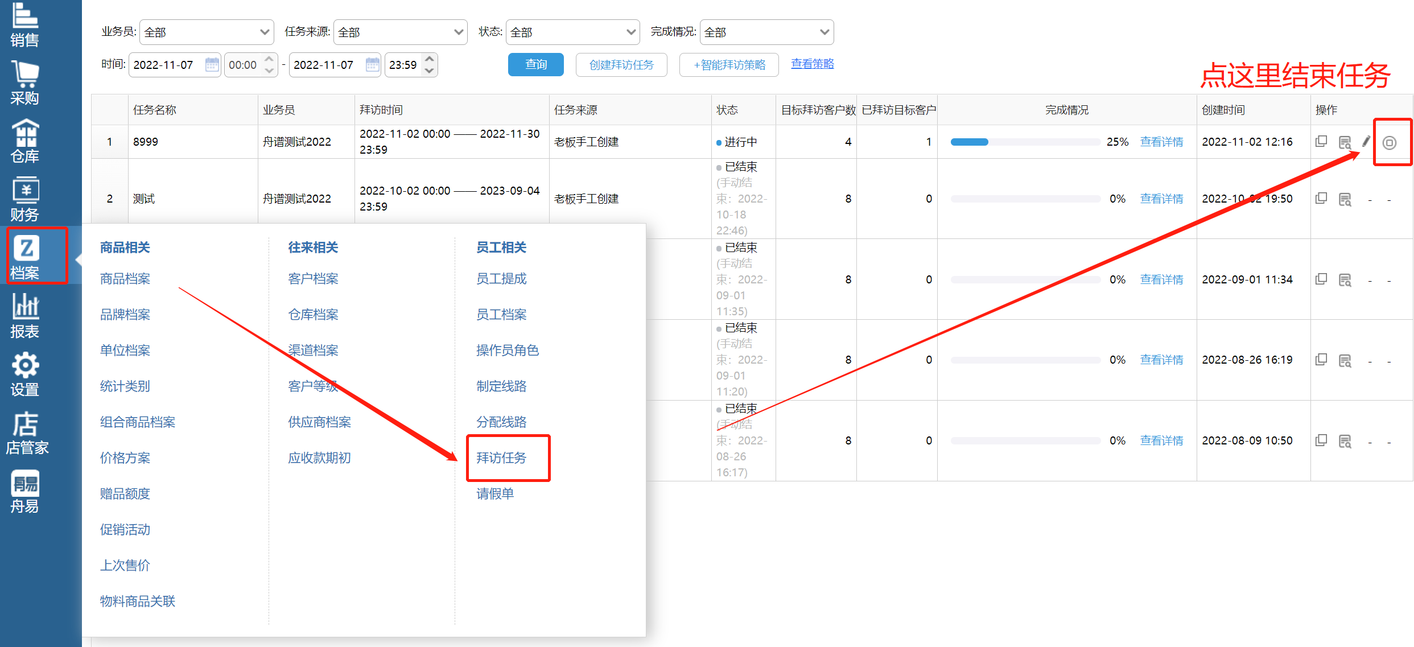
Task: Select 物料商品关联 in the menu
Action: [138, 601]
